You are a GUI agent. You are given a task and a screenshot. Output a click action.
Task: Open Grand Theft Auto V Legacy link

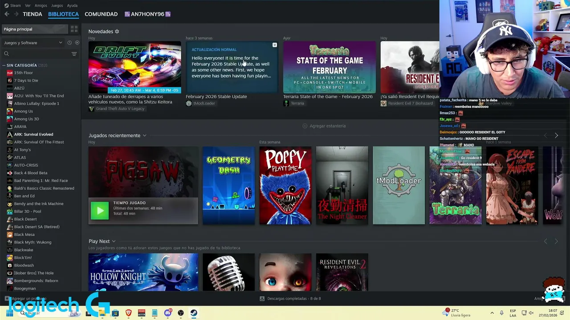pos(120,109)
